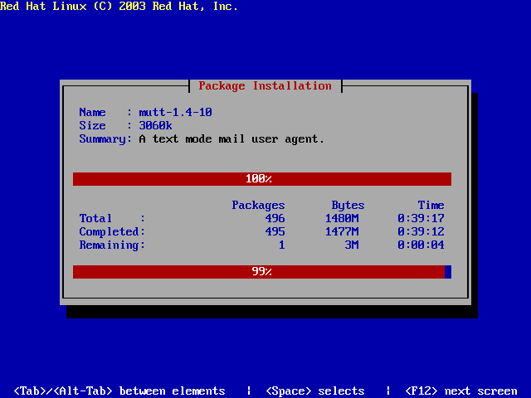Click total time value 0:39:17
Image resolution: width=531 pixels, height=398 pixels.
[421, 218]
